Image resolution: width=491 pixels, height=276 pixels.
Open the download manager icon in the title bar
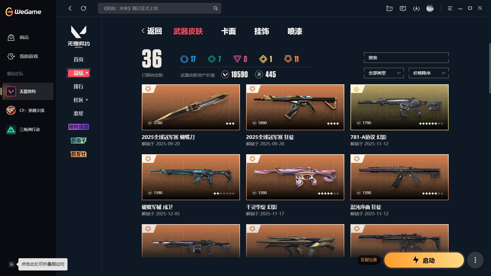(416, 8)
